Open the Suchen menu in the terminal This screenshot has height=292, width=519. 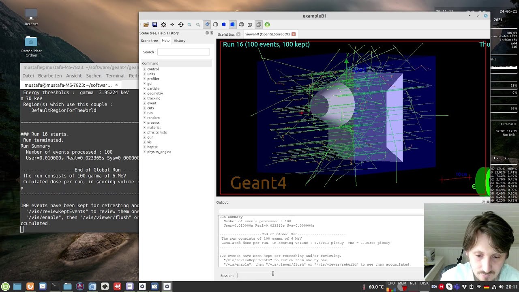pos(94,76)
